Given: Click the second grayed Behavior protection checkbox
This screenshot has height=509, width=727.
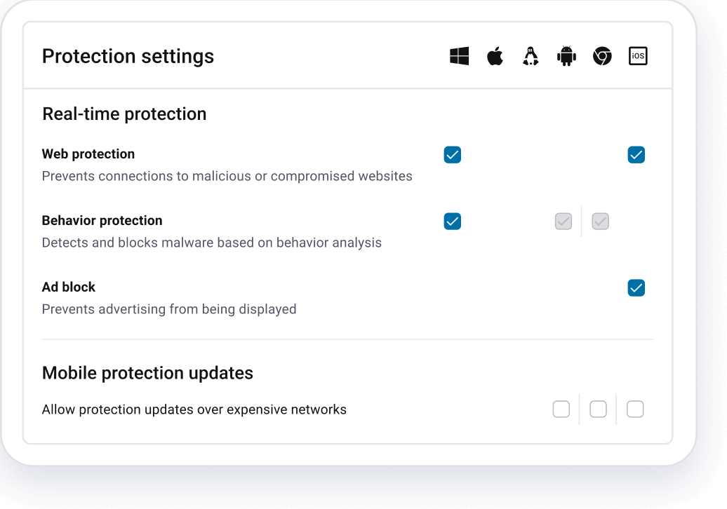Looking at the screenshot, I should [600, 221].
